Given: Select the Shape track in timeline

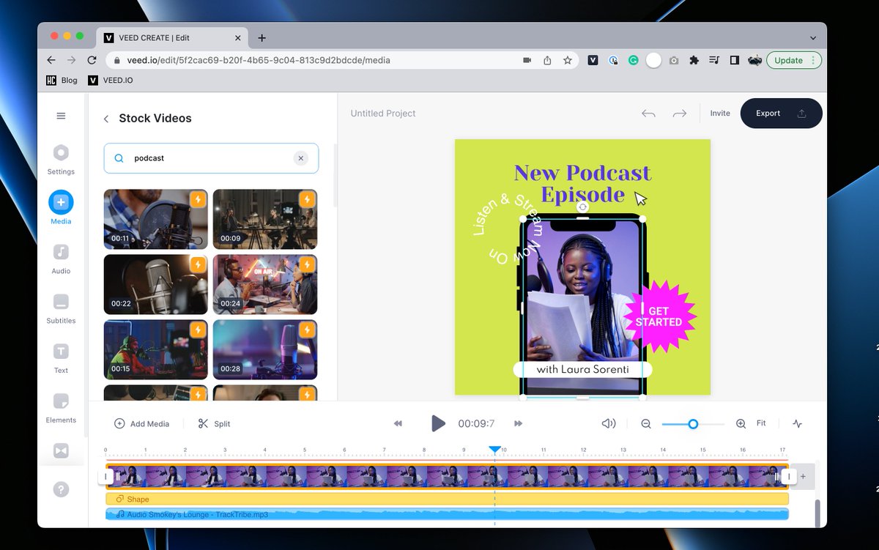Looking at the screenshot, I should (447, 499).
